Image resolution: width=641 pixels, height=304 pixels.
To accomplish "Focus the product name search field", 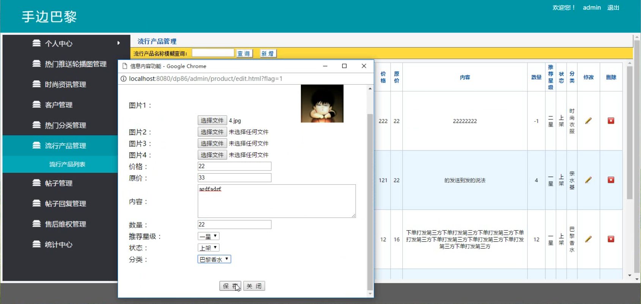I will coord(213,53).
